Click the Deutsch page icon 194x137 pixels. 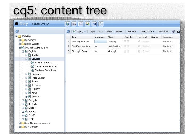click(26, 104)
